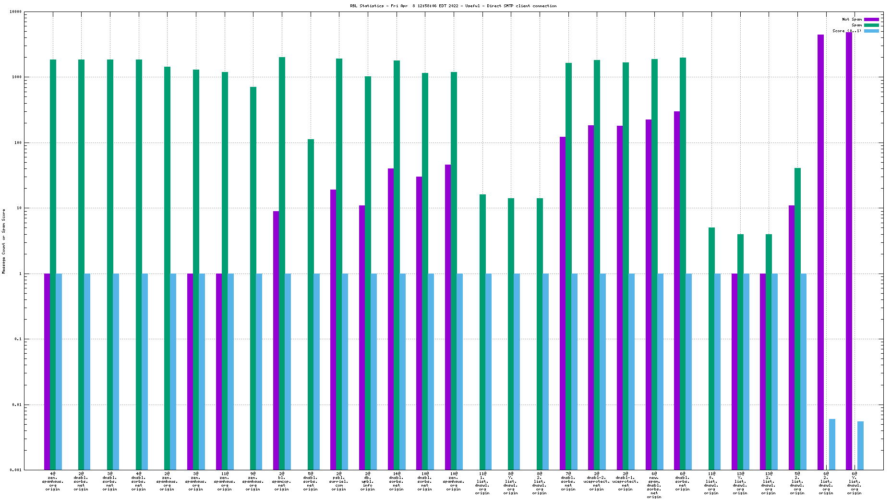Click the purple Not Spam legend swatch
The height and width of the screenshot is (501, 891).
871,20
